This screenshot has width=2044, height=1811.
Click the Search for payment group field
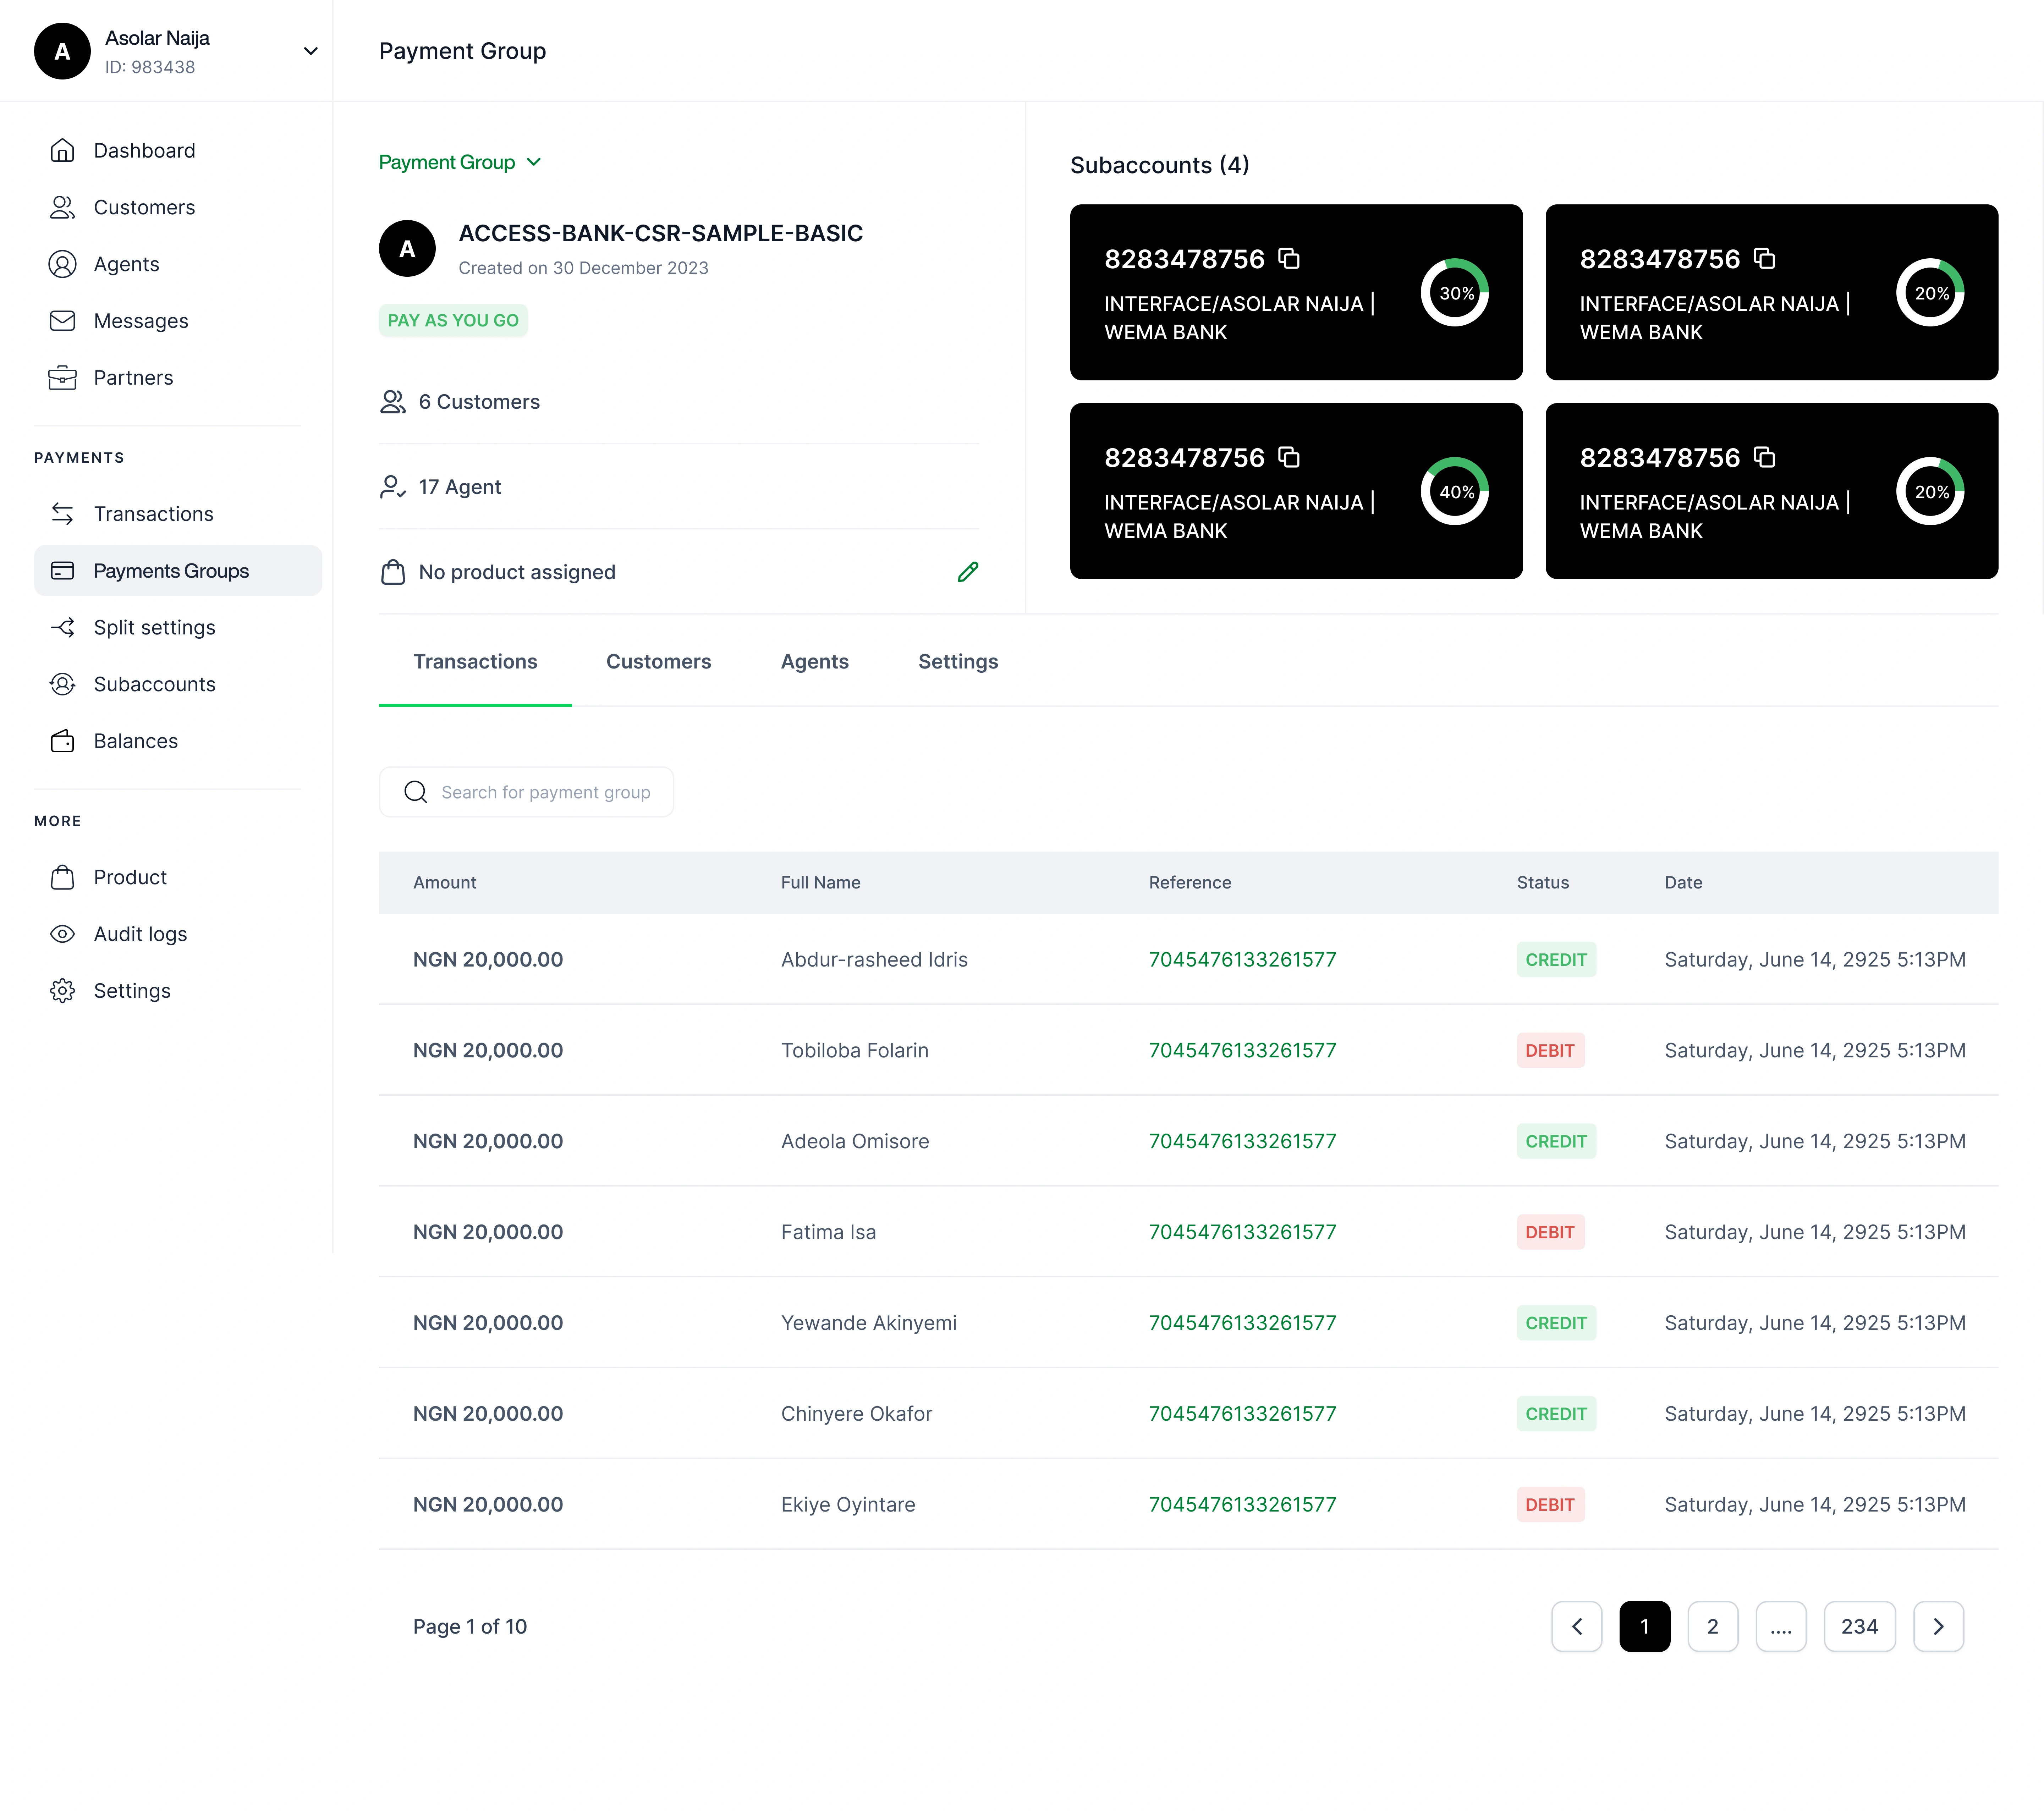pos(545,792)
